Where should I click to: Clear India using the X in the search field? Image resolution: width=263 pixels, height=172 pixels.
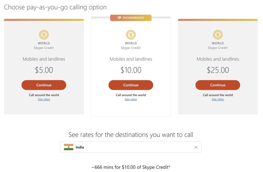pos(196,147)
